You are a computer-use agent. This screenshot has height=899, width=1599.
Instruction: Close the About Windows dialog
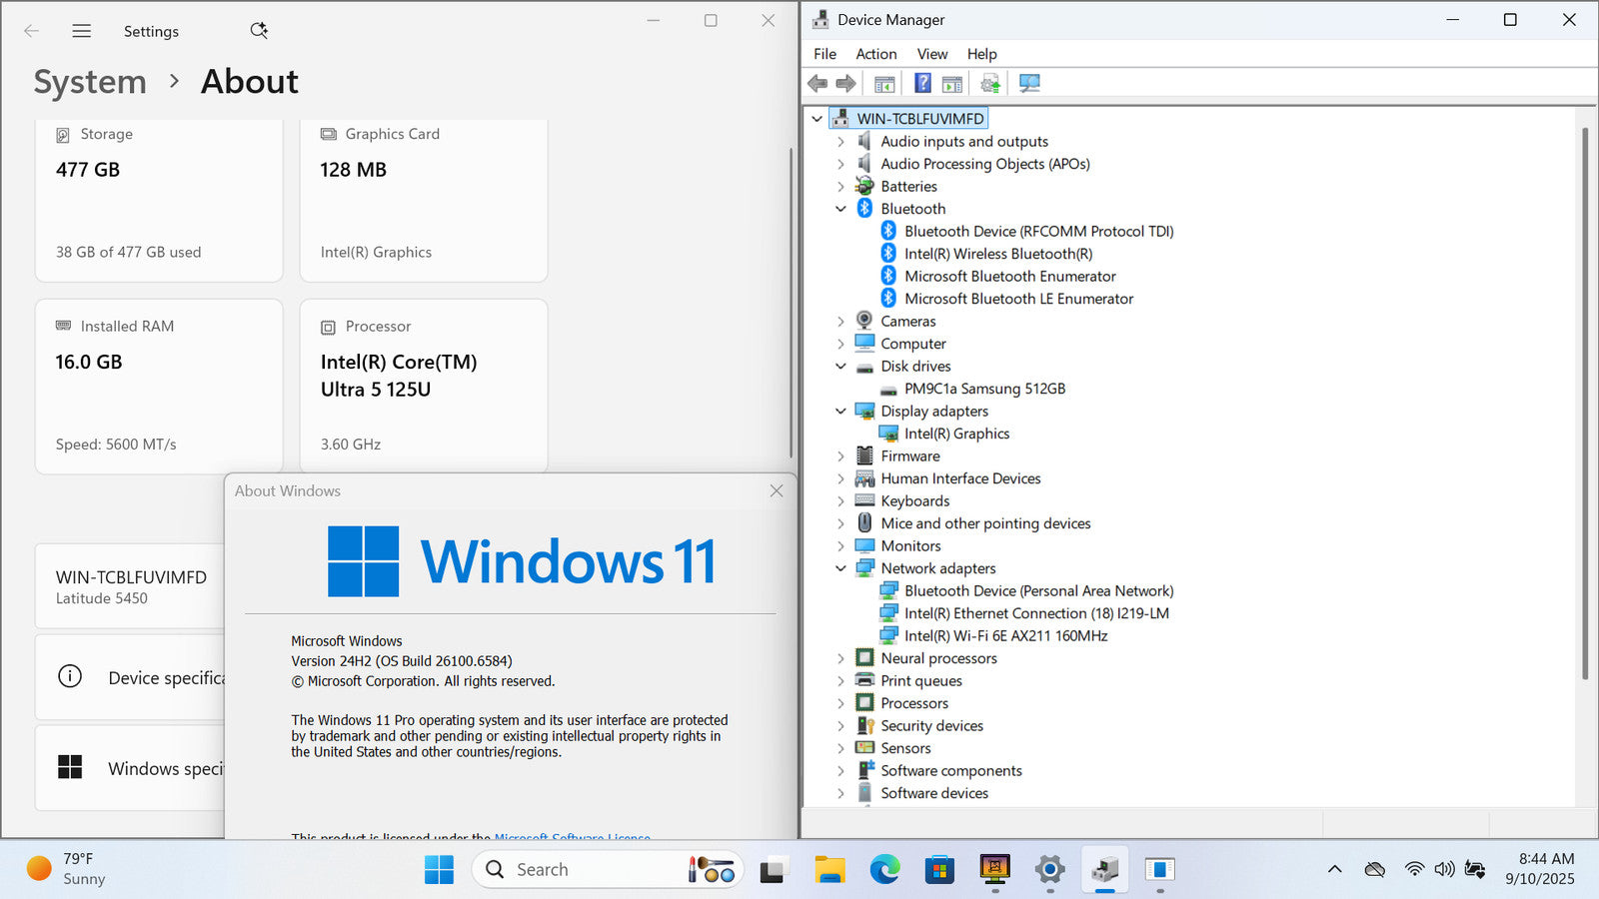777,490
